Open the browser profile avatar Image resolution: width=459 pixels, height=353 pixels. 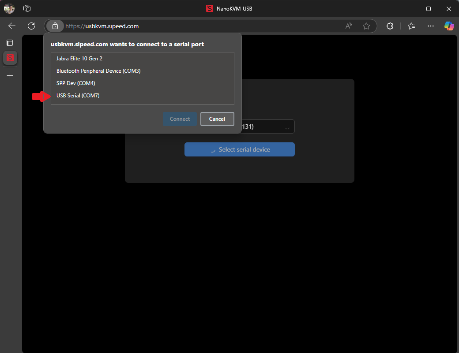coord(9,8)
